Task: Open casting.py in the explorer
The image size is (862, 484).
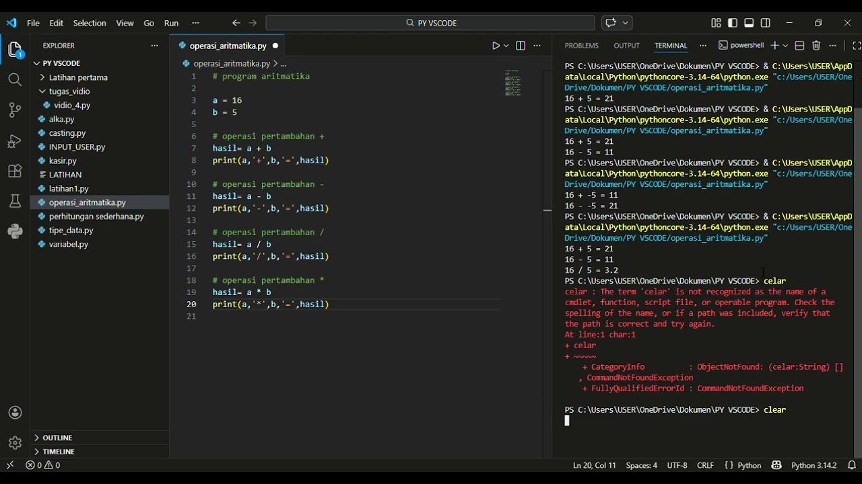Action: point(100,133)
